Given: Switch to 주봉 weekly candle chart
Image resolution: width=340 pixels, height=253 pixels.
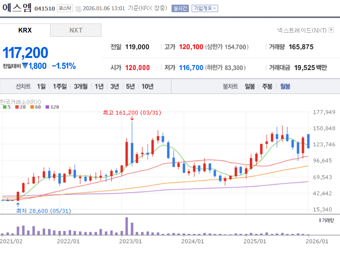Looking at the screenshot, I should pos(267,87).
